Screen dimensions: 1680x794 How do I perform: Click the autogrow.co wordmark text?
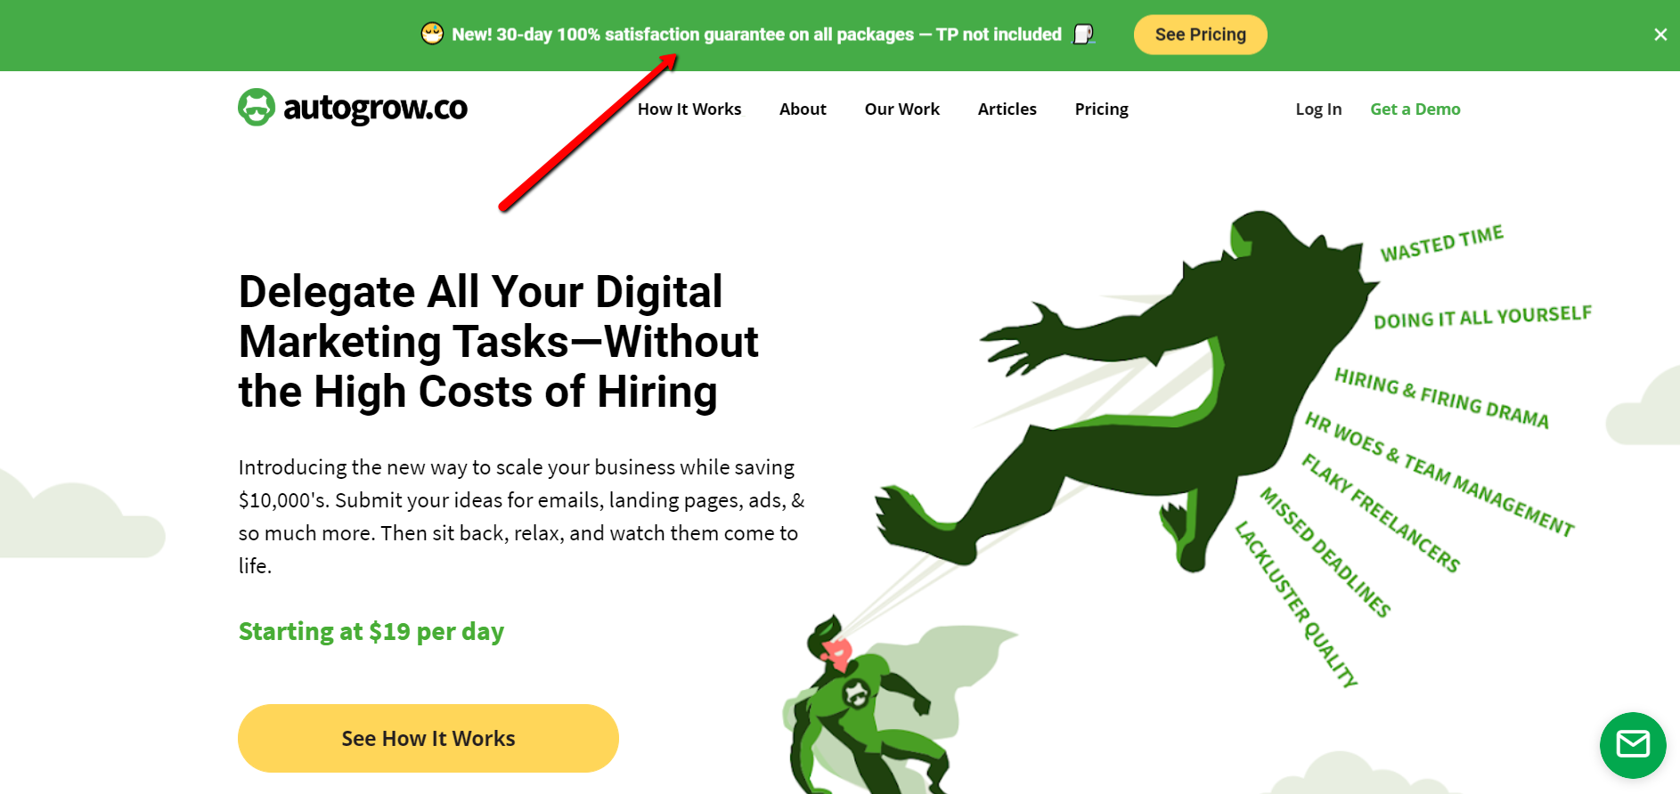[x=375, y=108]
